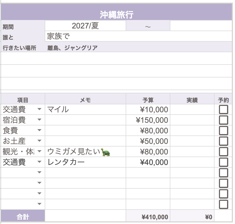This screenshot has width=235, height=224.
Task: Click the 合計 label cell
Action: (23, 216)
